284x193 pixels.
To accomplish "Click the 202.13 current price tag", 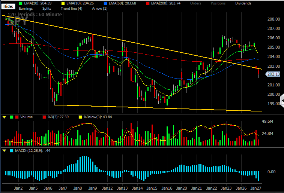I will click(x=273, y=74).
